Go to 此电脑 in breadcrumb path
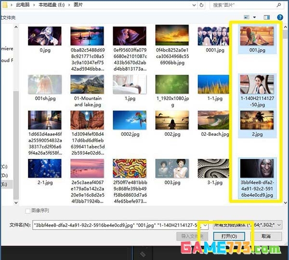This screenshot has height=260, width=289. [23, 5]
